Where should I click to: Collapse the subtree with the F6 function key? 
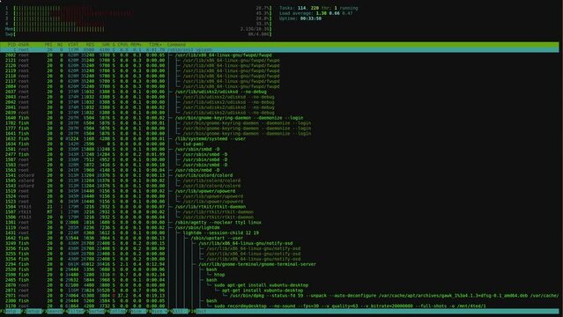click(x=115, y=311)
